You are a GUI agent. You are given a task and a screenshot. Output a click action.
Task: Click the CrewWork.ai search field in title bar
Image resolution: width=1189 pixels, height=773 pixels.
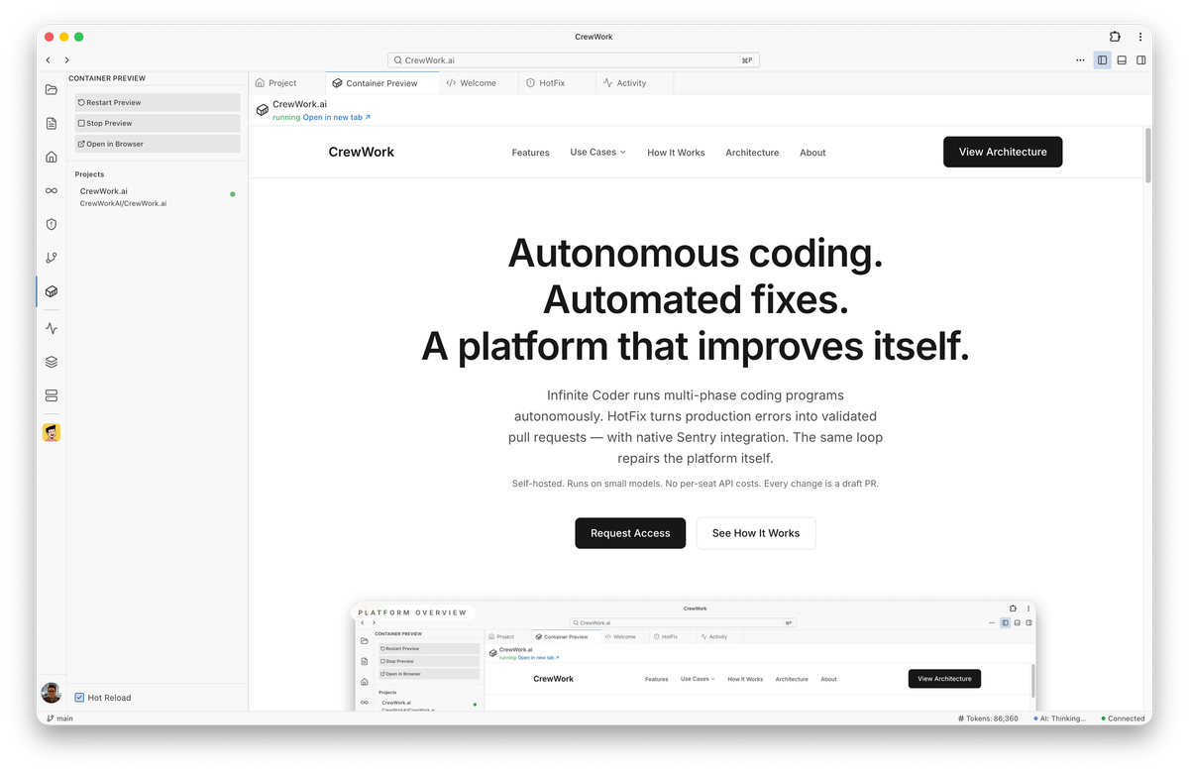click(574, 60)
